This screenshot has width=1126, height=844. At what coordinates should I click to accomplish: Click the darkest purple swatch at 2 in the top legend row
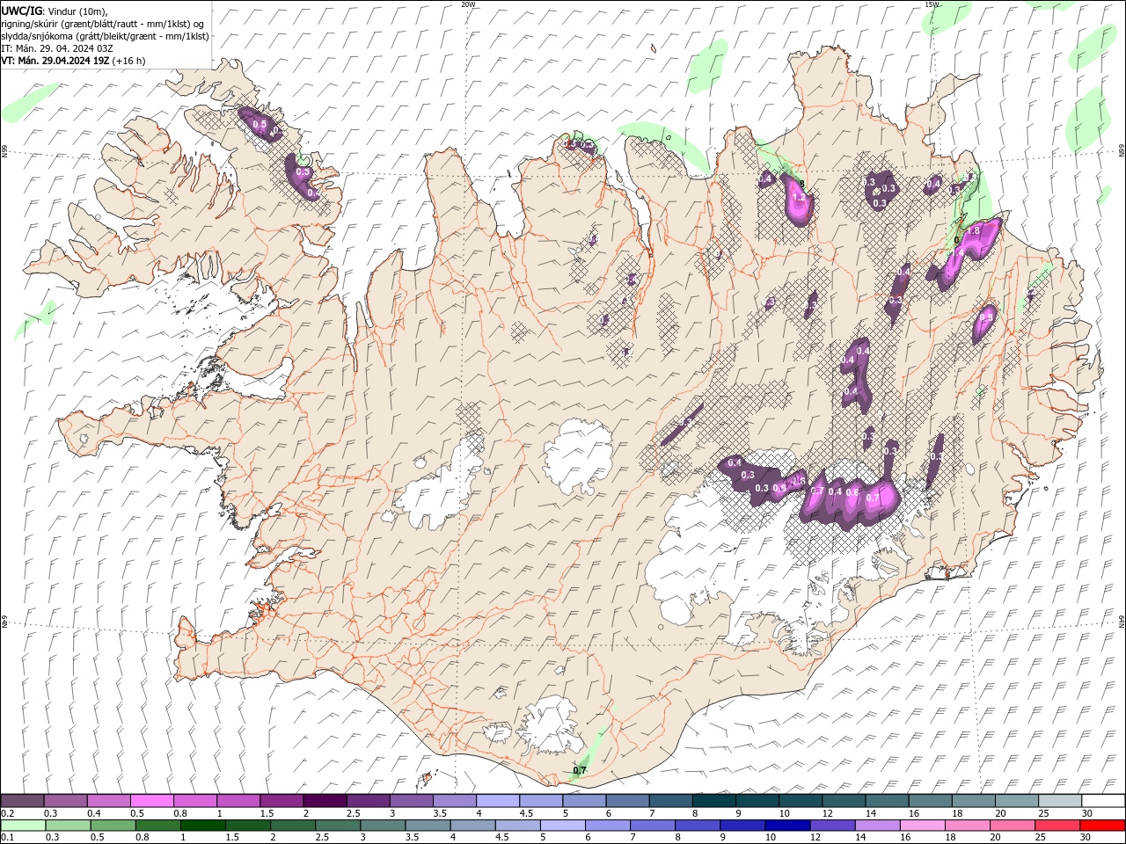point(325,800)
